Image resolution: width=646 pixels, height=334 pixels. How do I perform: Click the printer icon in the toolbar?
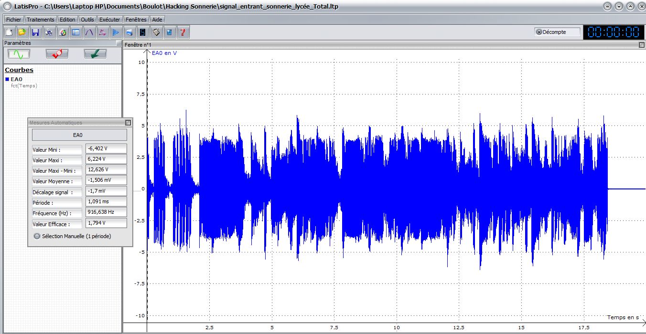click(49, 32)
